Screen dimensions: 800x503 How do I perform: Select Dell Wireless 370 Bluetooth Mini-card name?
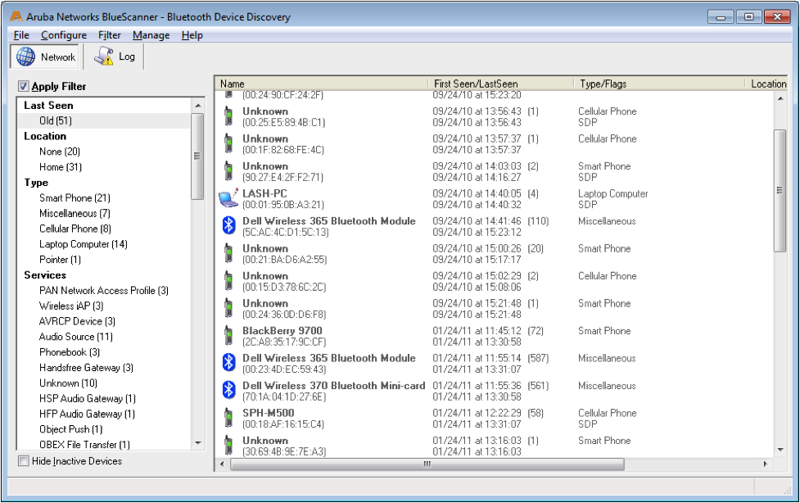click(x=333, y=386)
